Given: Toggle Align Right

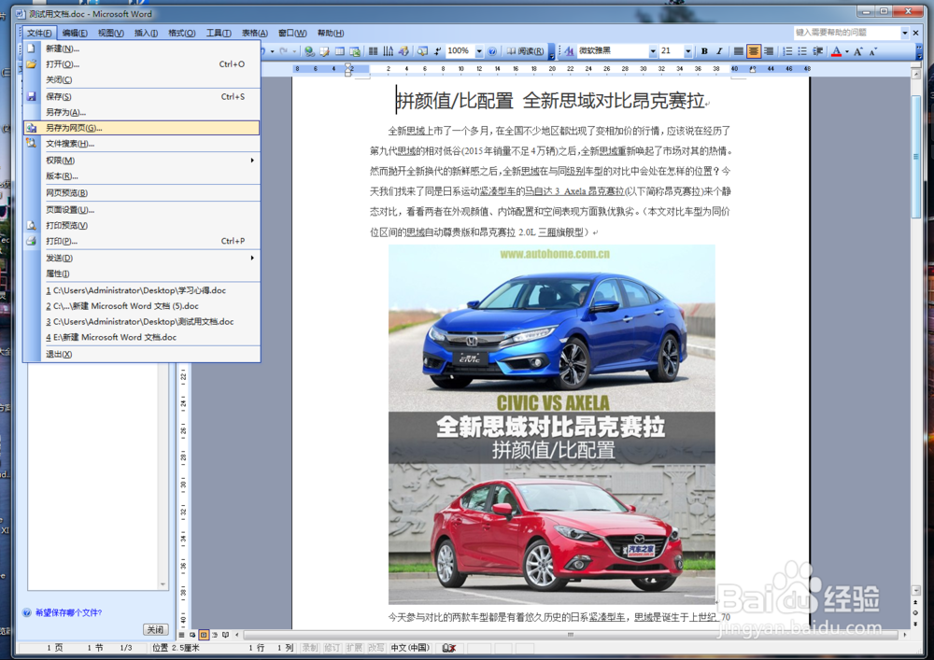Looking at the screenshot, I should pyautogui.click(x=769, y=51).
